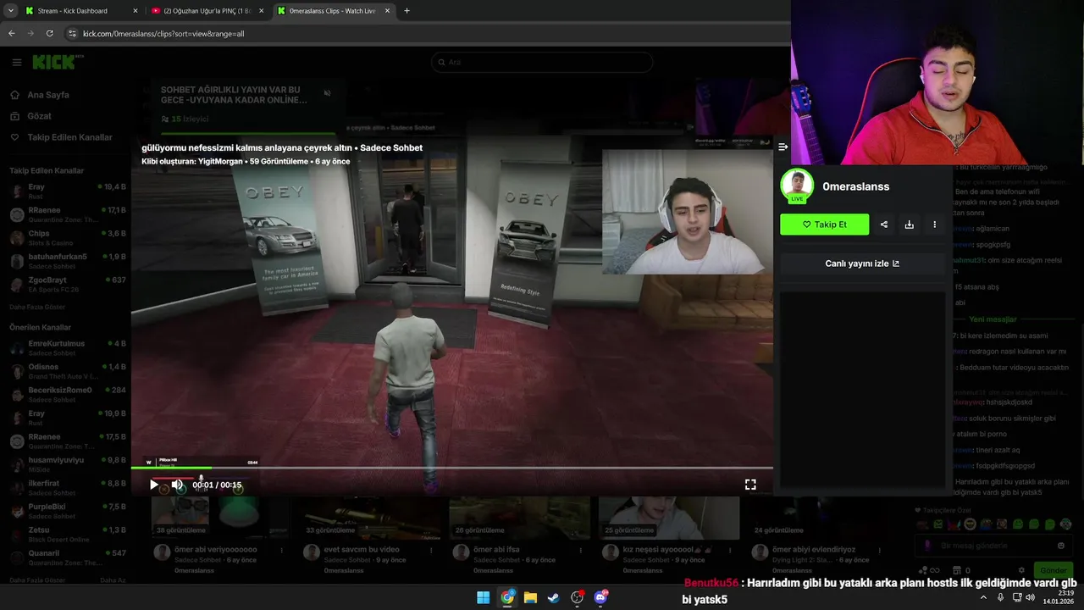Open ilkerfirat channel
Viewport: 1084px width, 610px height.
coord(68,487)
